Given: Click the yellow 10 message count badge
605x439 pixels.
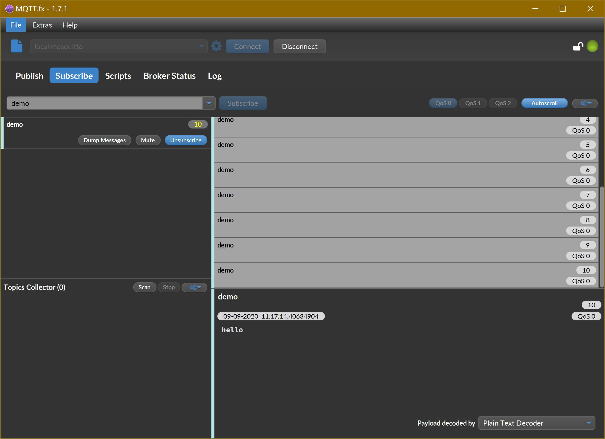Looking at the screenshot, I should [198, 124].
